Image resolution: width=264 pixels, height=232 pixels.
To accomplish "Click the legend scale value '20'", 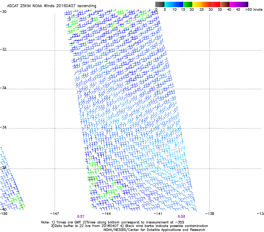I will [x=192, y=10].
